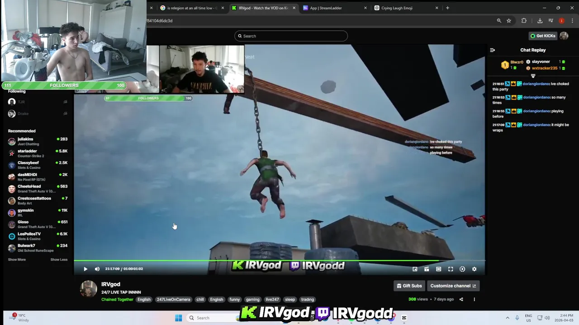Select the sleep tag

tap(290, 299)
